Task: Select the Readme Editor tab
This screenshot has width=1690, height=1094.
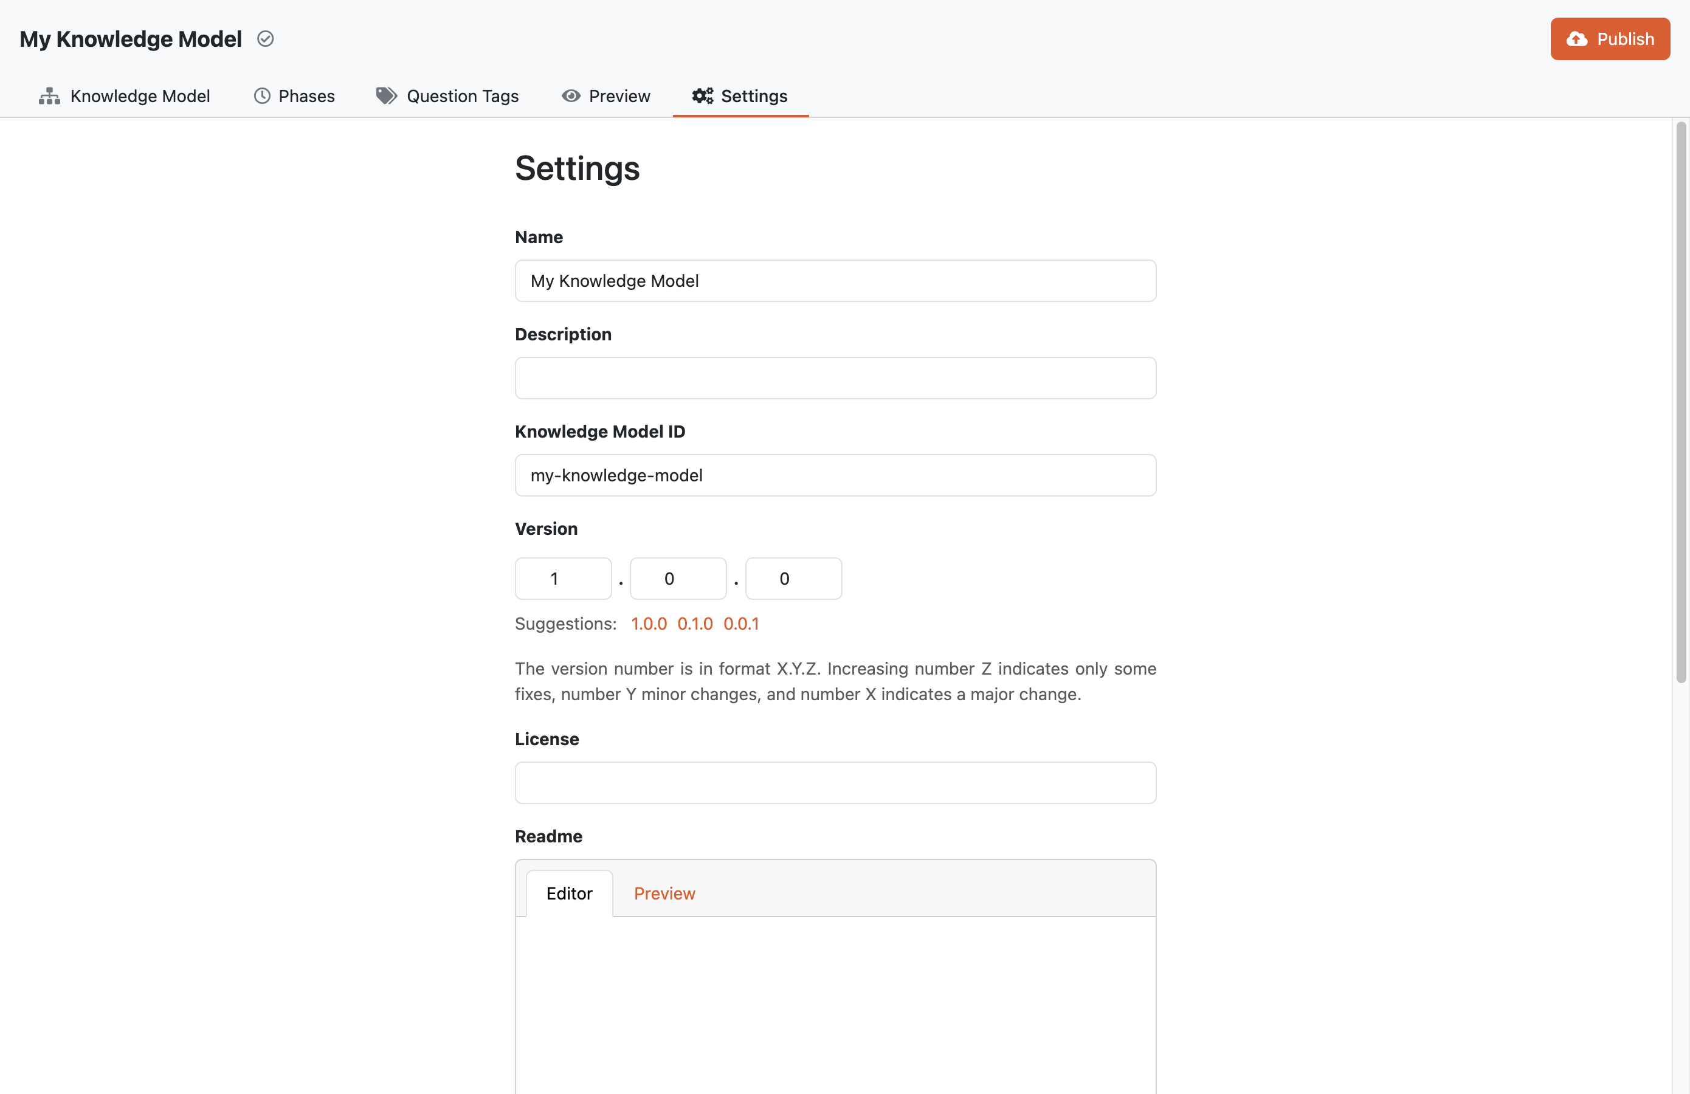Action: [569, 894]
